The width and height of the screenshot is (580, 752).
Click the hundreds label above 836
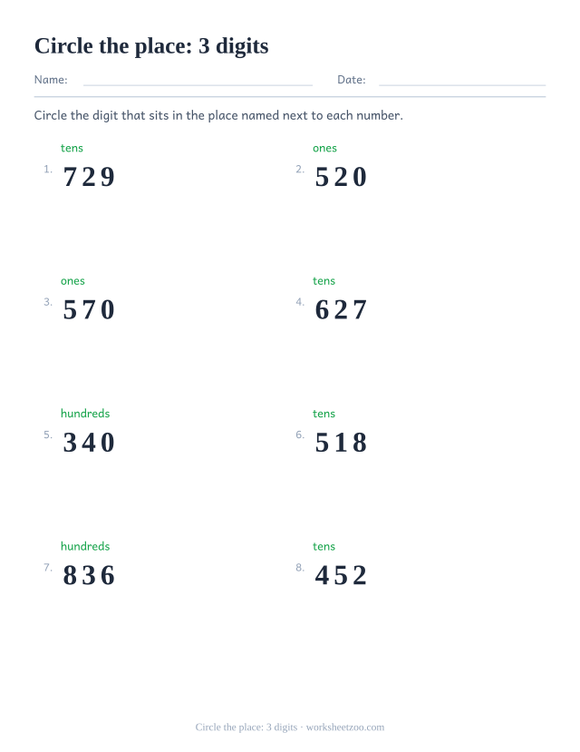tap(85, 546)
